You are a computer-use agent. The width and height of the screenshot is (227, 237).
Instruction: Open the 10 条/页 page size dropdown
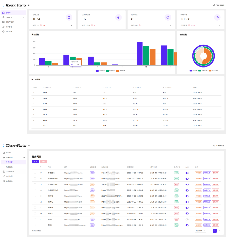click(201, 231)
